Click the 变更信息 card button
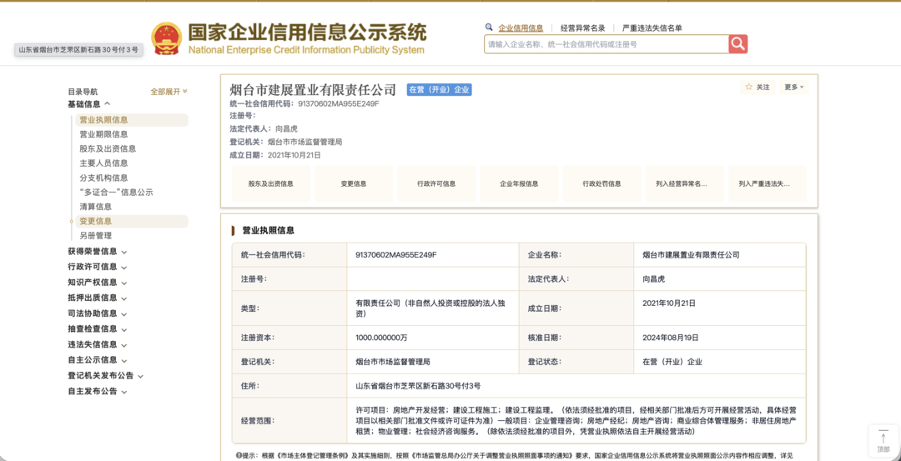 [x=354, y=183]
